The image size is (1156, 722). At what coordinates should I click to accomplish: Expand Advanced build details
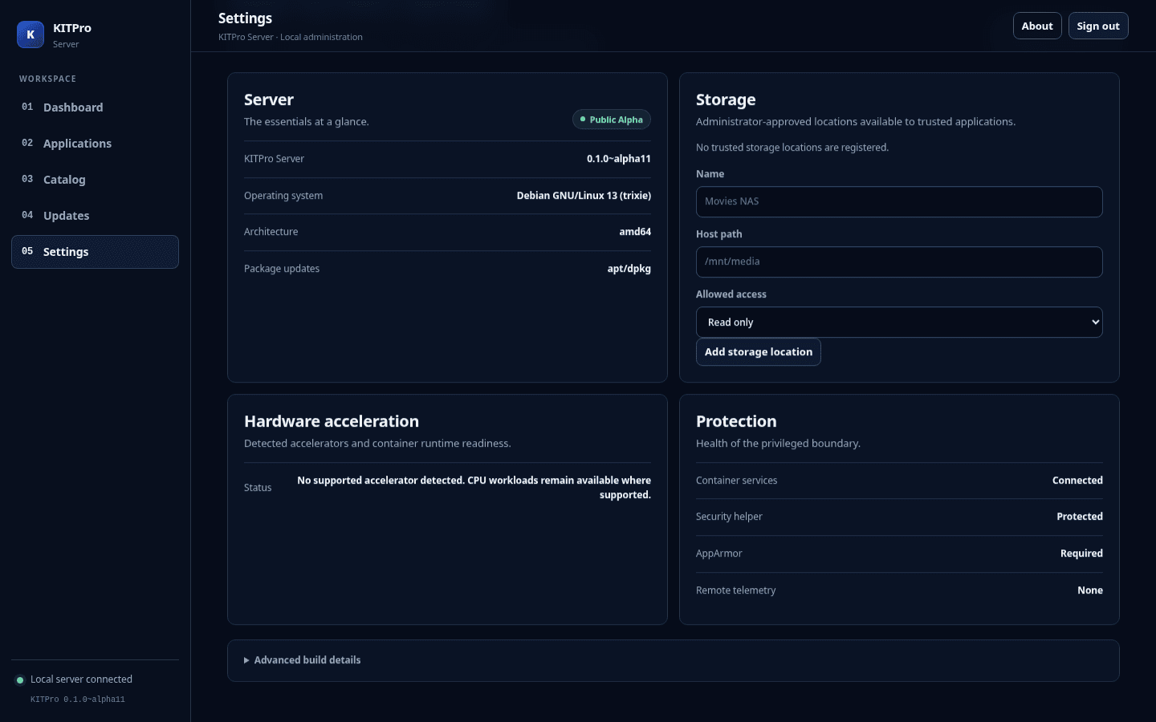(303, 660)
